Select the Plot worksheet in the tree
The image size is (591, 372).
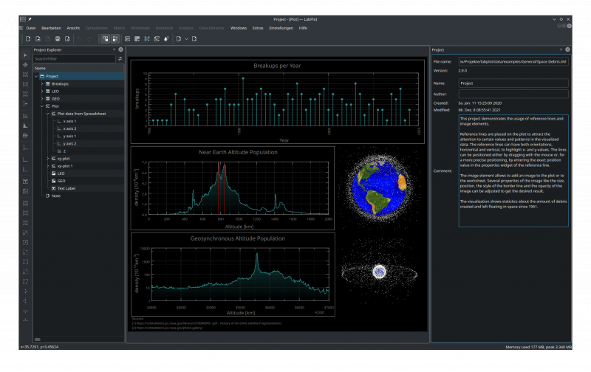(55, 106)
